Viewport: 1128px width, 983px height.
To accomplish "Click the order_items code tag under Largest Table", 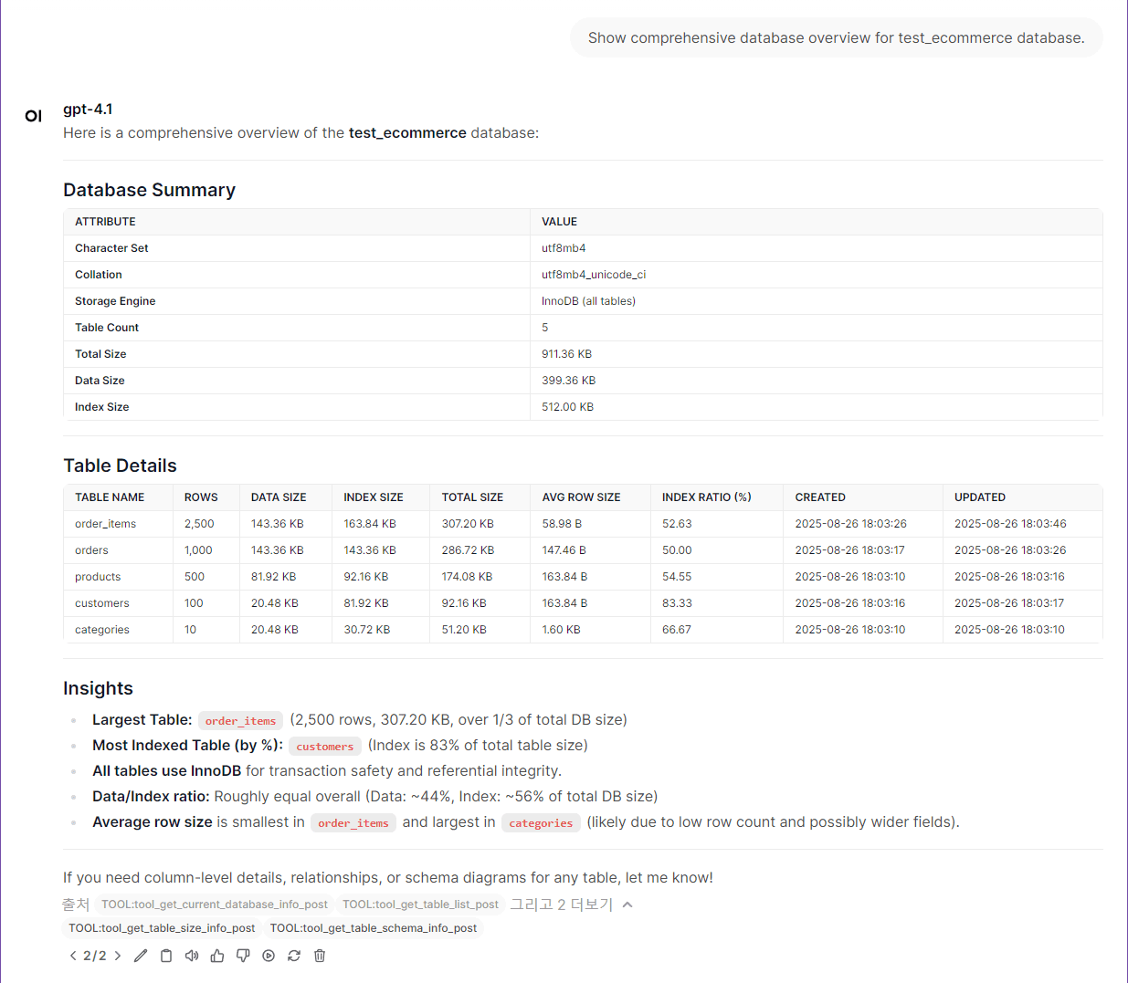I will tap(240, 721).
